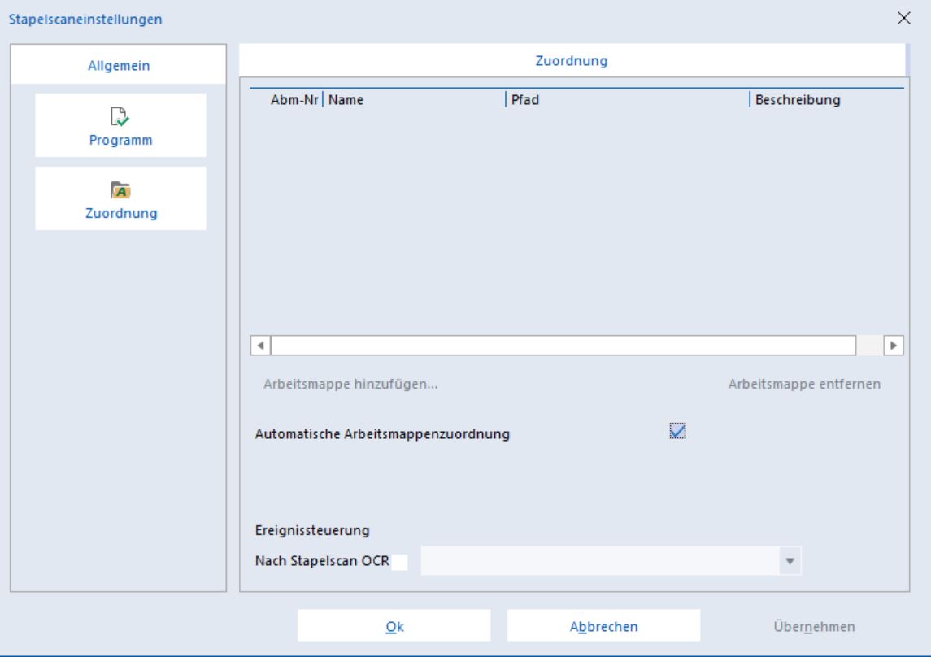Click Arbeitsmappe hinzufügen button
Screen dimensions: 931x657
point(351,384)
